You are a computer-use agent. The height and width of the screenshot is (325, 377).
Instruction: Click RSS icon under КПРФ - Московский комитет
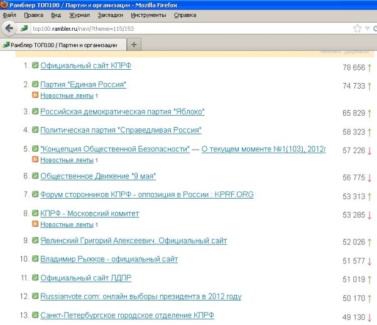pyautogui.click(x=35, y=224)
